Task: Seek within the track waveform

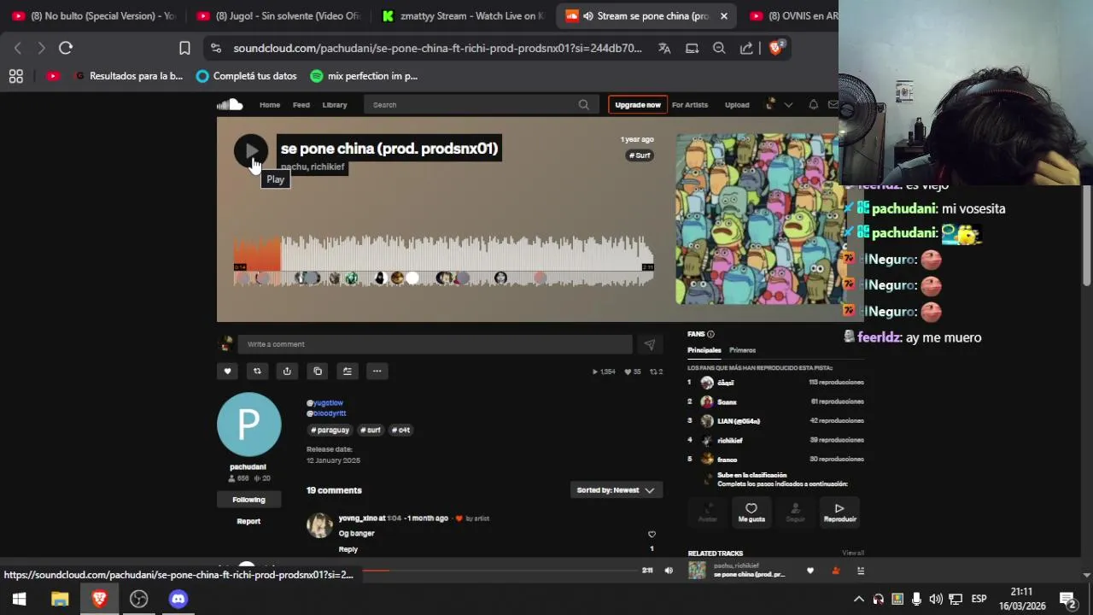Action: pyautogui.click(x=444, y=256)
